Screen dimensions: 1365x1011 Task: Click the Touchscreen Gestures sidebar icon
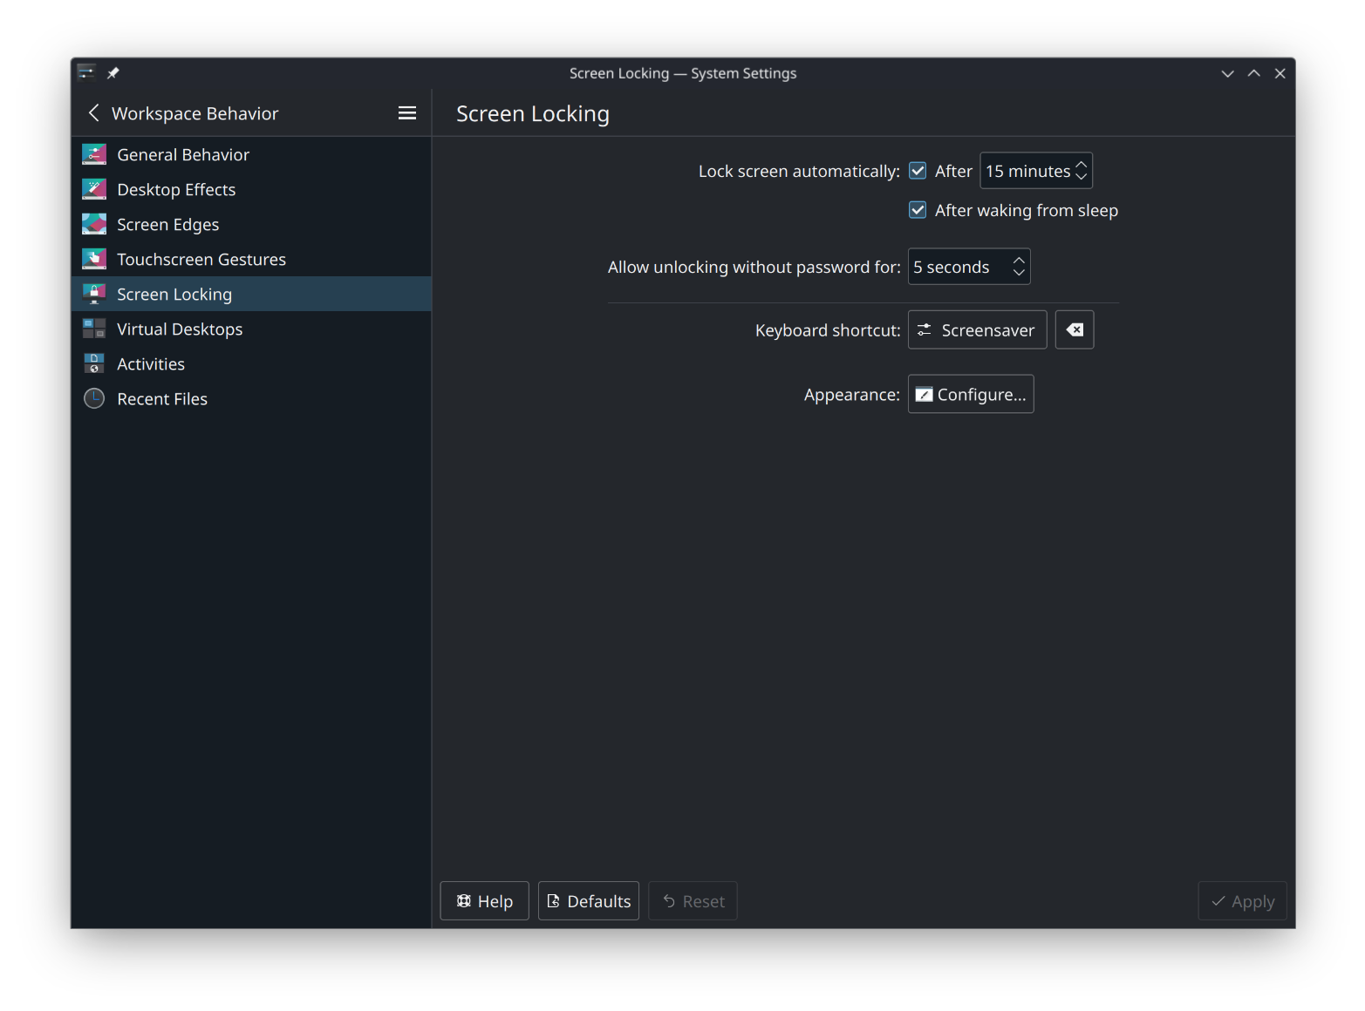tap(94, 259)
